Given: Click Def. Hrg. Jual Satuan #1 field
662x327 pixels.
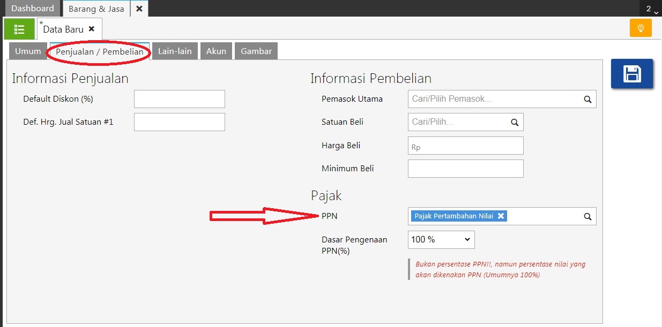Looking at the screenshot, I should click(180, 122).
